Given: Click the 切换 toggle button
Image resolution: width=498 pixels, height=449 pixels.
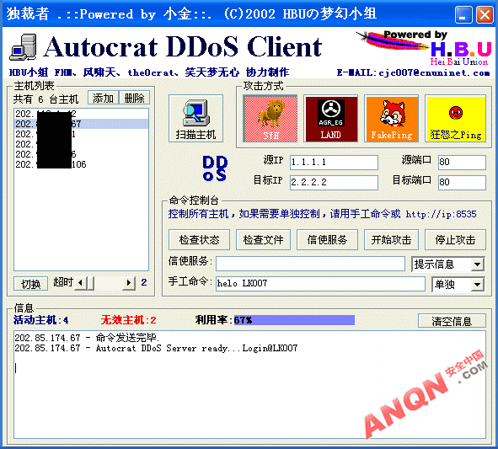Looking at the screenshot, I should pos(31,284).
